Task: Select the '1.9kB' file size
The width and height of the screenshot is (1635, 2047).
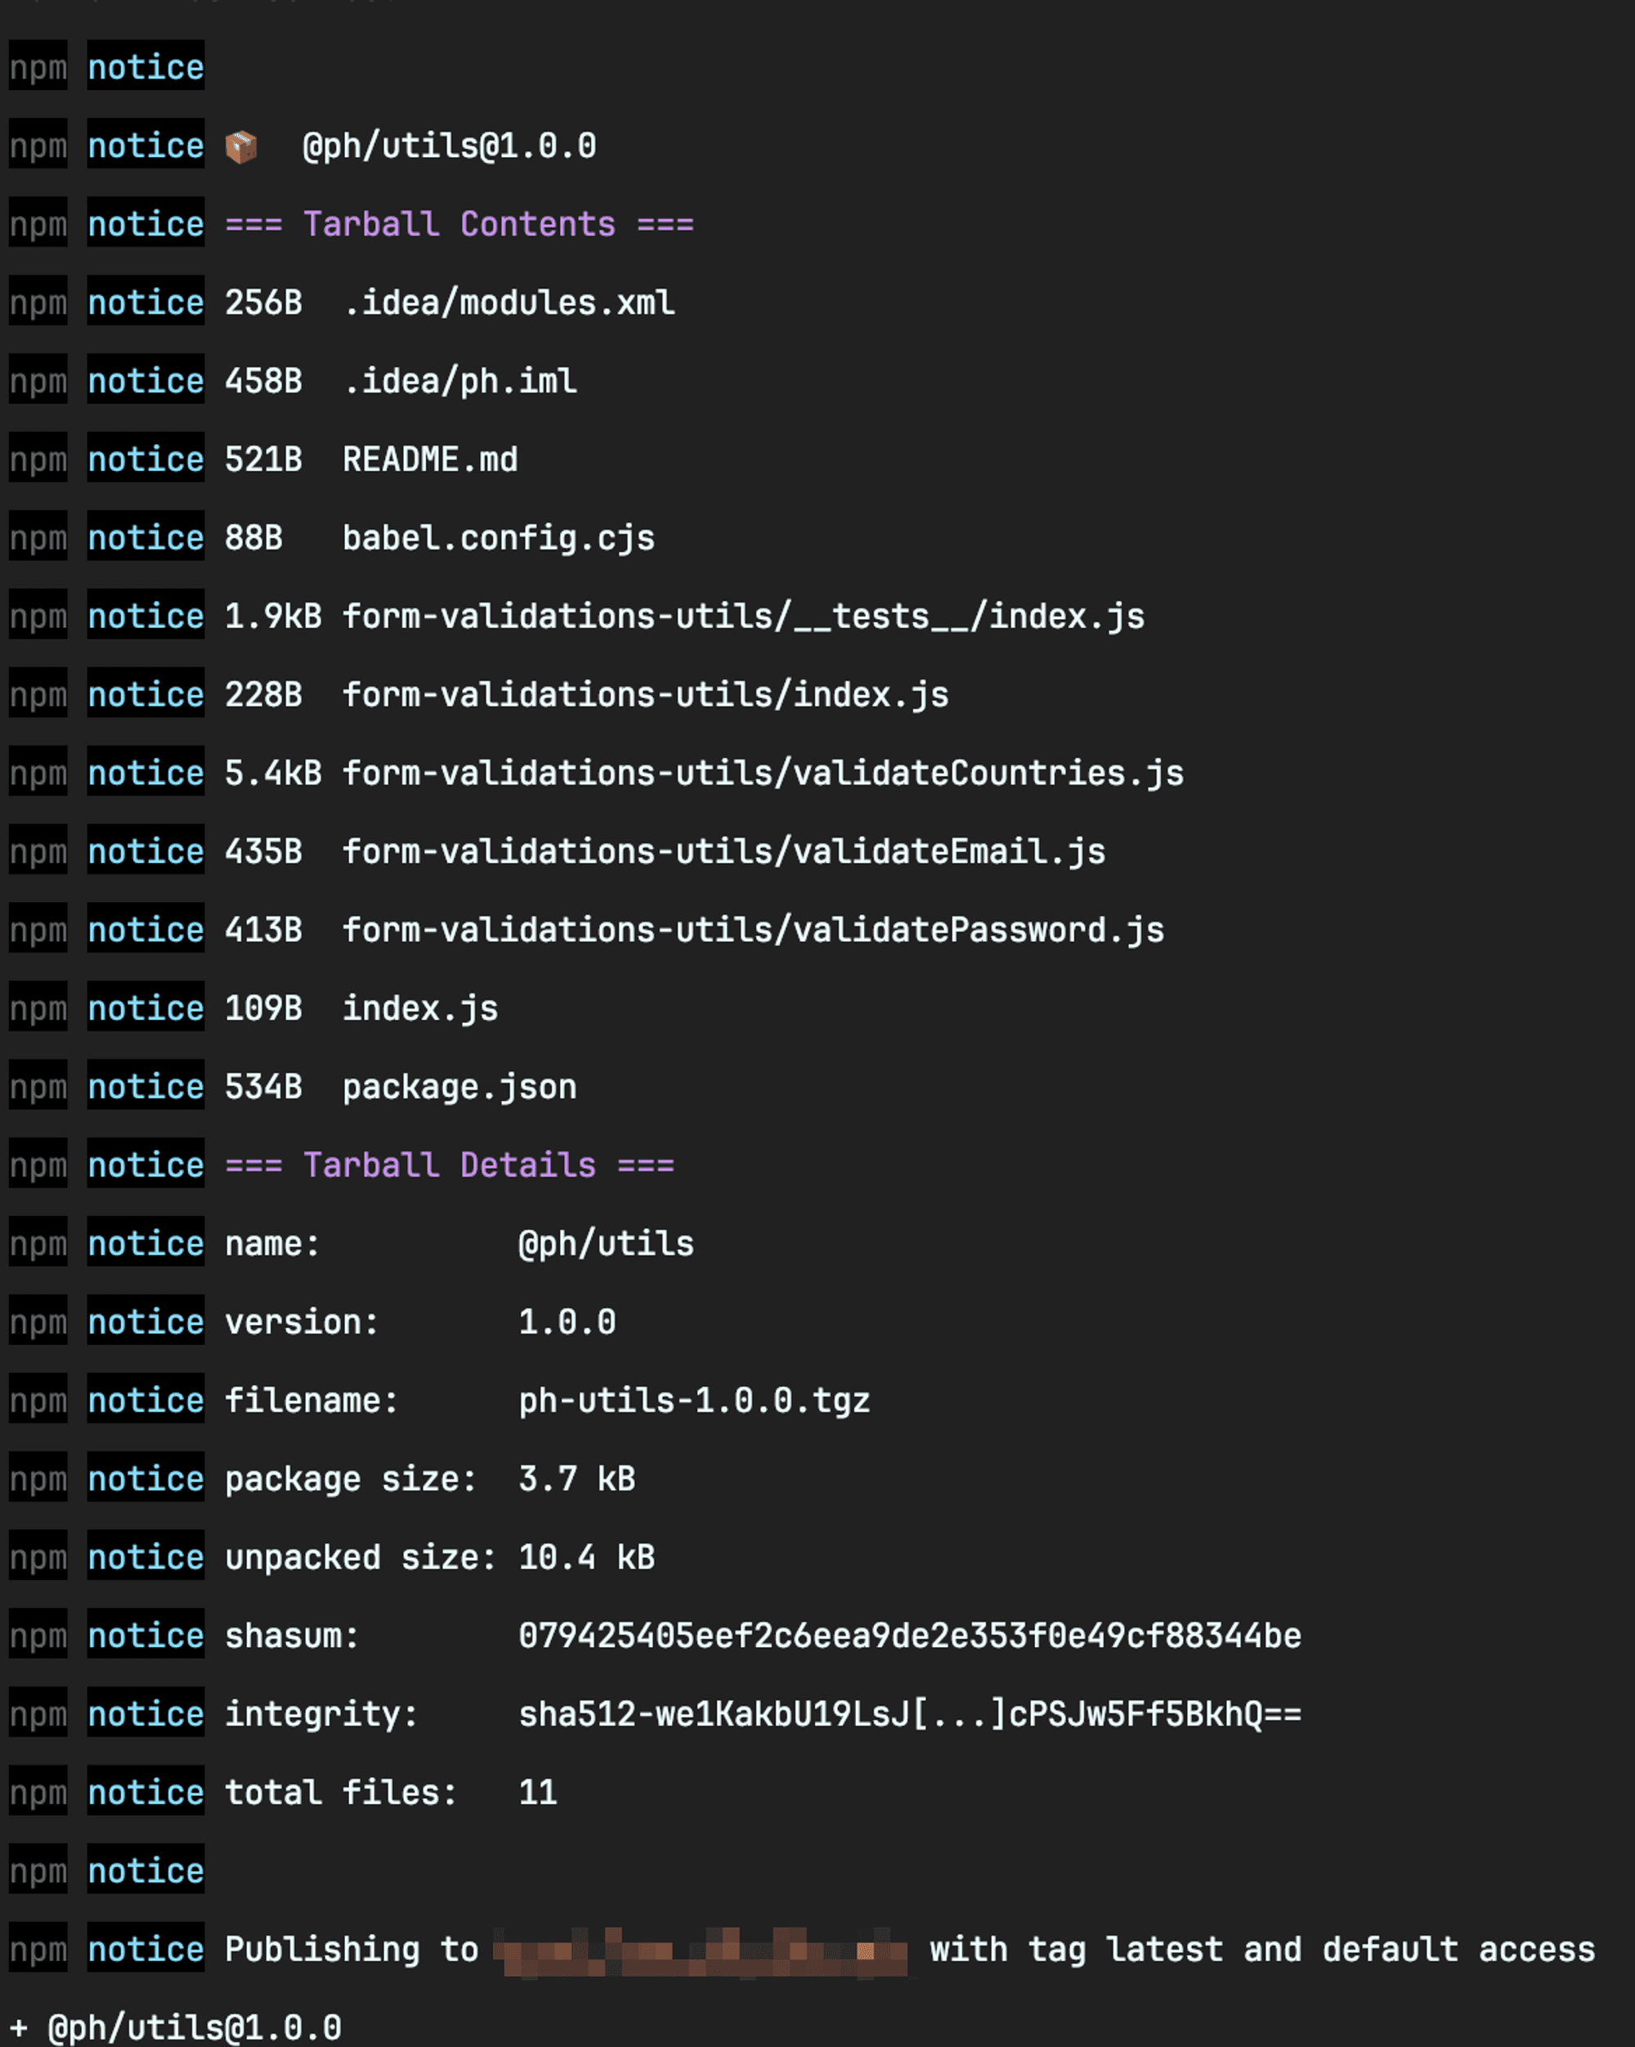Action: [273, 616]
